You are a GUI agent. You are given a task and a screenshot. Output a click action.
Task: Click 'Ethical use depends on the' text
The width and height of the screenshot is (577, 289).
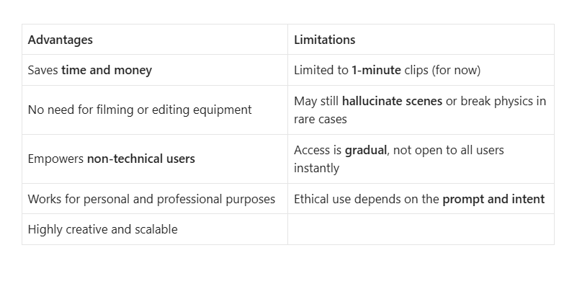click(367, 199)
